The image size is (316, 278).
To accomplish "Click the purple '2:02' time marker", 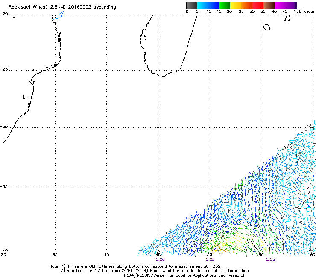I will point(210,260).
